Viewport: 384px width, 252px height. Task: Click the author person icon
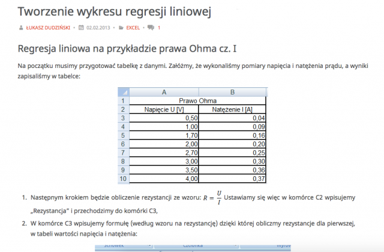click(22, 28)
